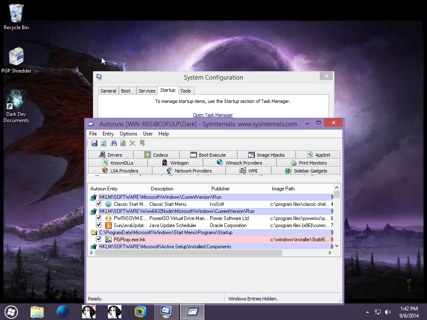Sort by the Description column header
The height and width of the screenshot is (320, 427).
click(178, 189)
